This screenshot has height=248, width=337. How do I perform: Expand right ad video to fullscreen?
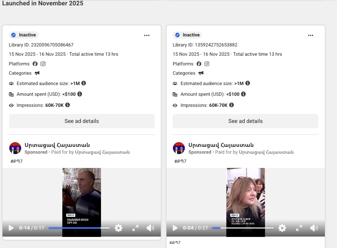[299, 228]
